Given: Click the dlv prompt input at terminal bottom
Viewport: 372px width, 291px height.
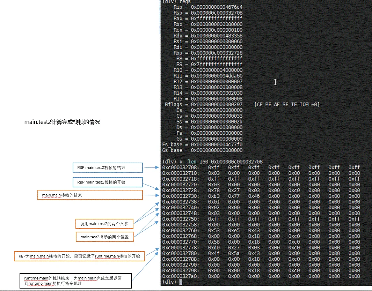Looking at the screenshot, I should coord(181,282).
